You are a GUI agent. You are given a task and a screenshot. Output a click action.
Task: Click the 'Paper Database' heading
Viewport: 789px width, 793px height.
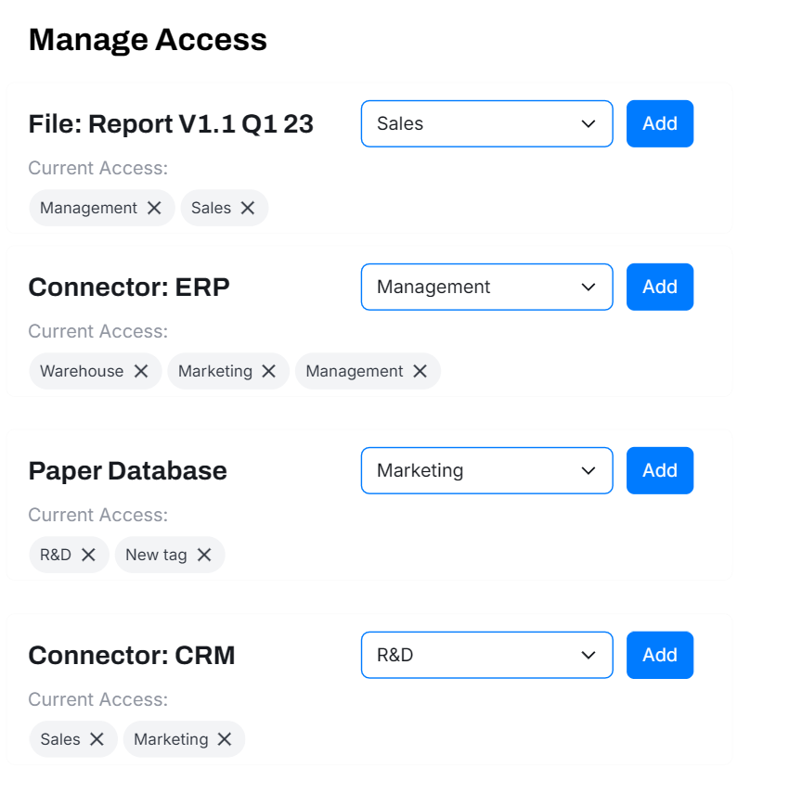click(x=127, y=471)
